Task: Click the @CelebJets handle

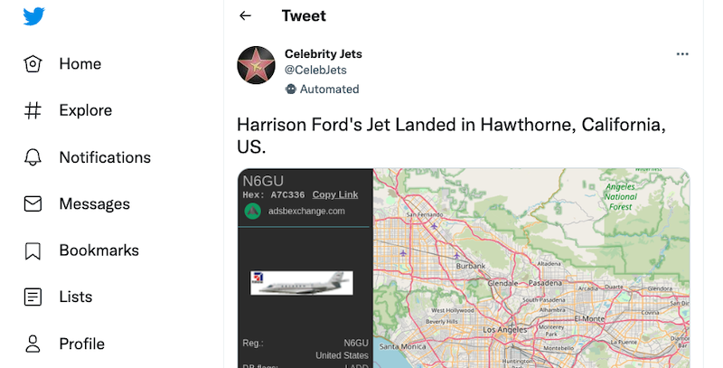Action: pyautogui.click(x=315, y=71)
